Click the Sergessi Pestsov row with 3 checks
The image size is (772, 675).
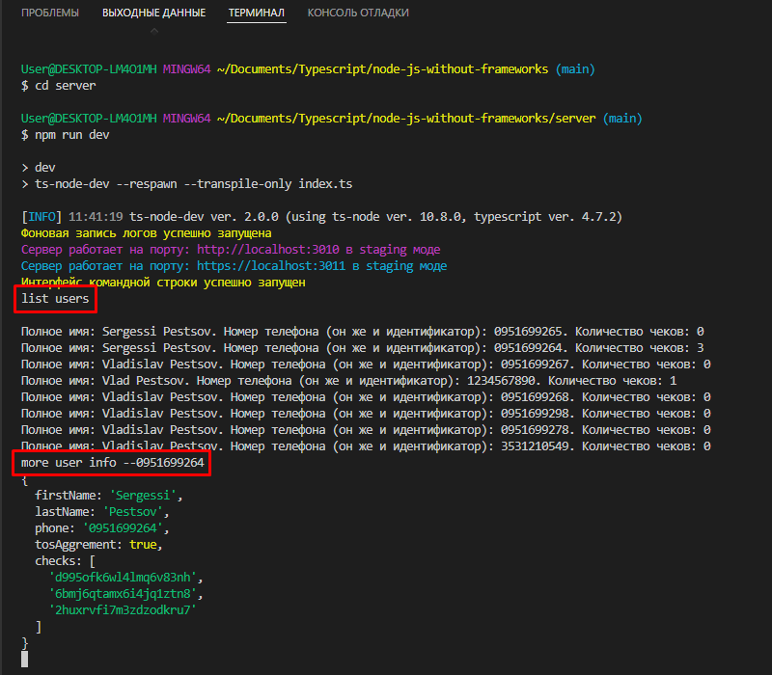(x=363, y=348)
